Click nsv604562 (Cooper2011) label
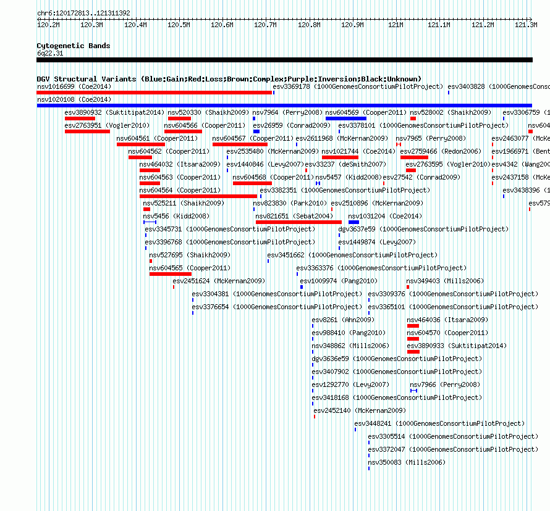Viewport: 550px width, 511px height. (x=169, y=151)
